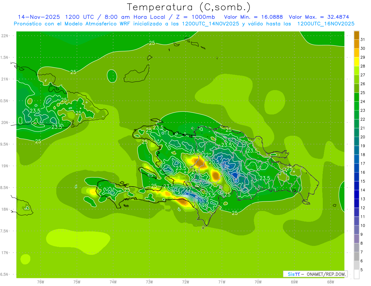The width and height of the screenshot is (371, 286).
Task: Click the legend value 11
Action: tap(363, 217)
